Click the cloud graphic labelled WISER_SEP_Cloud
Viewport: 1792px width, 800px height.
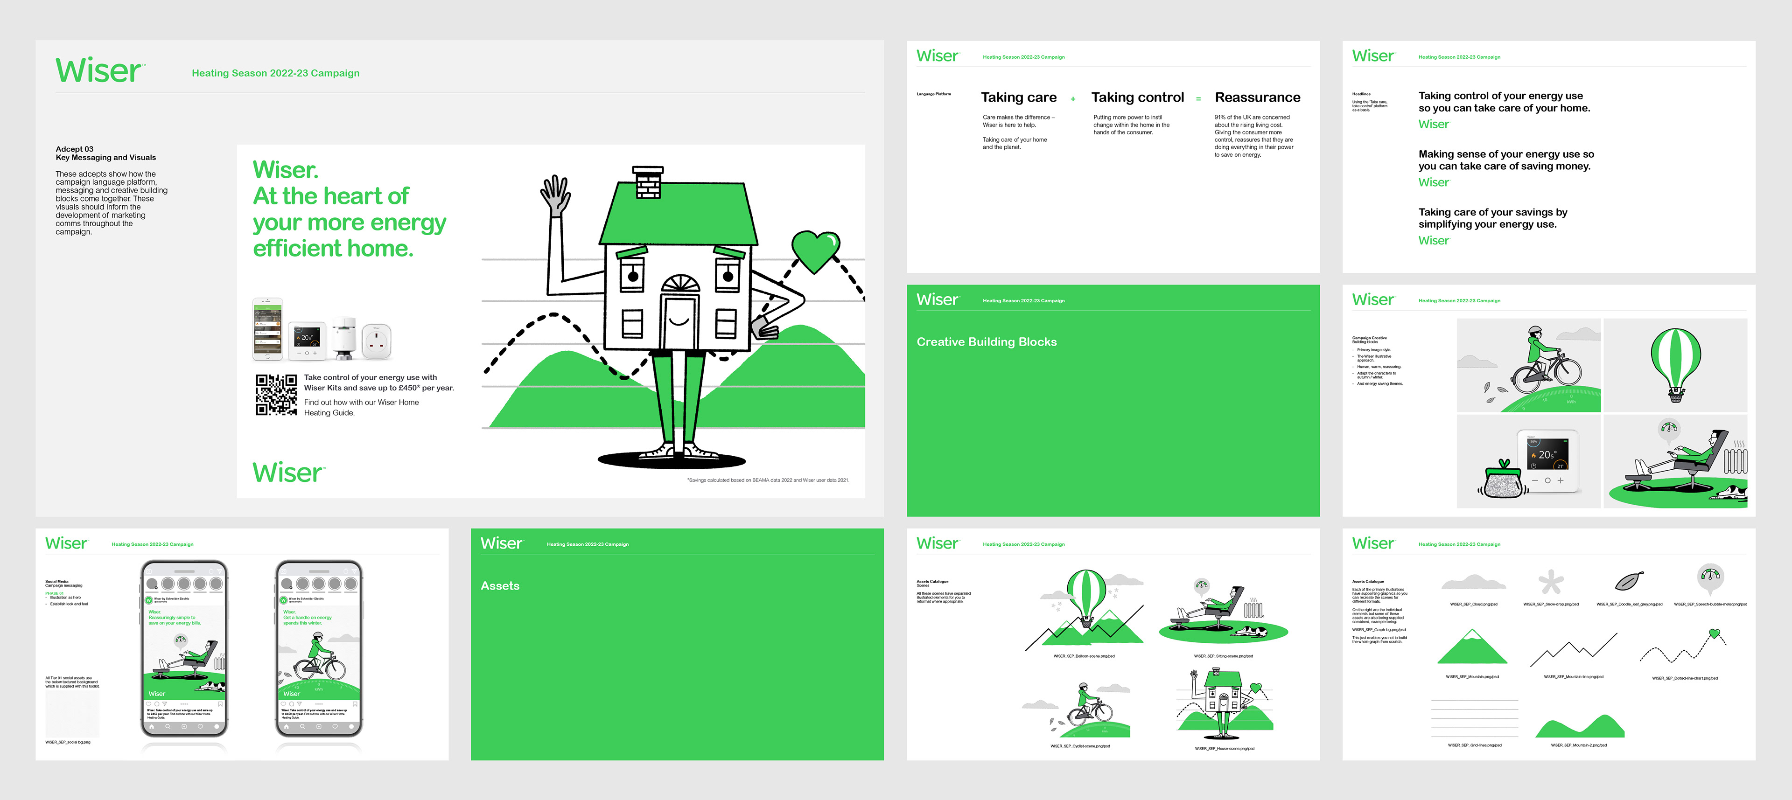click(1473, 582)
